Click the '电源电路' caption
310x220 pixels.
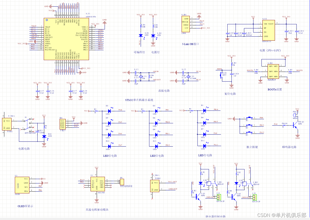point(24,149)
